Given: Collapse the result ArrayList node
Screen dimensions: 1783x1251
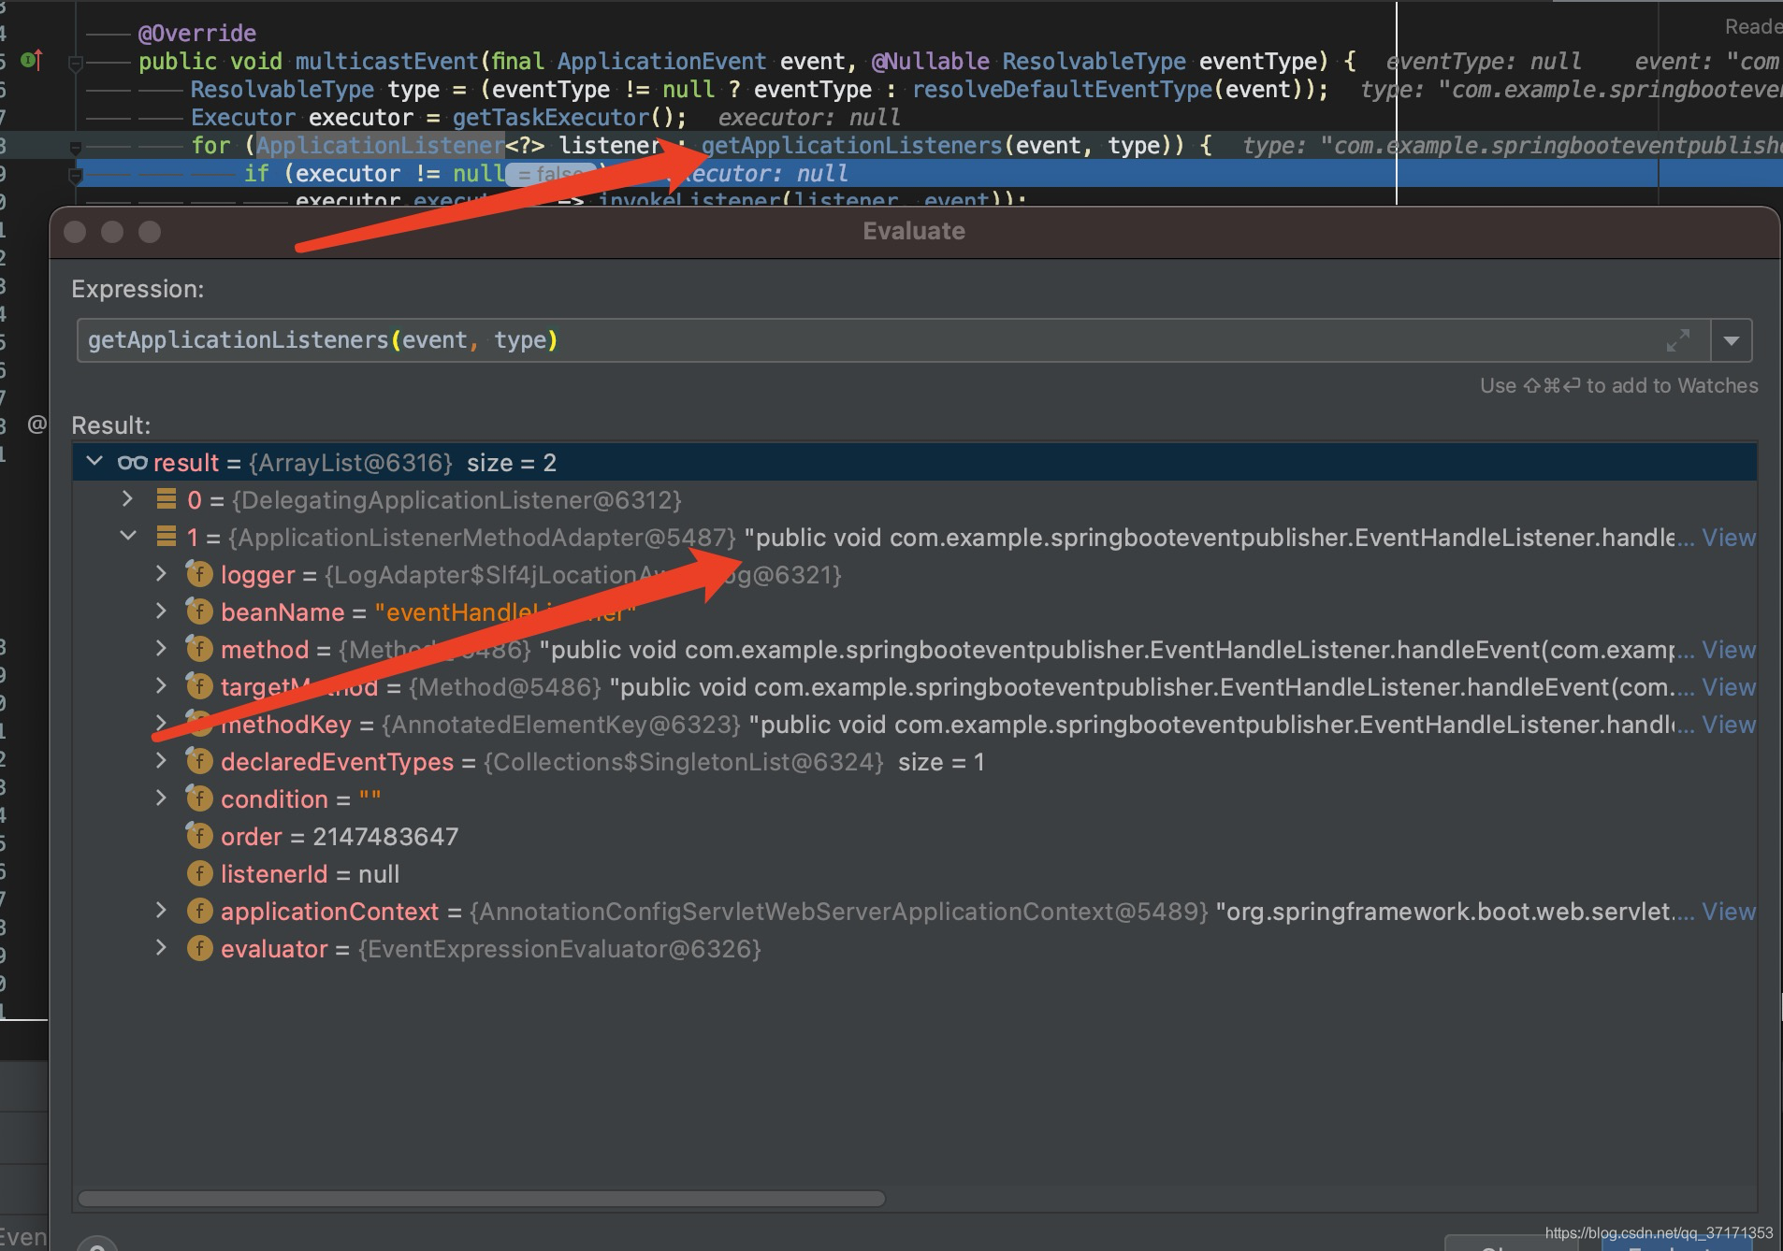Looking at the screenshot, I should click(94, 461).
